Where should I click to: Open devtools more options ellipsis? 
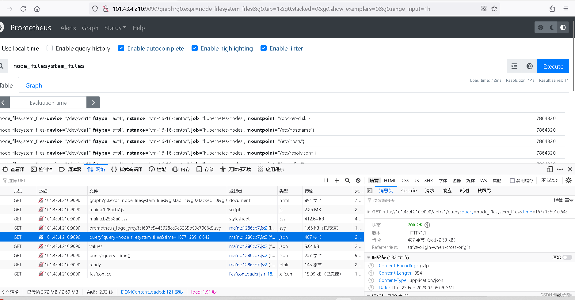560,169
